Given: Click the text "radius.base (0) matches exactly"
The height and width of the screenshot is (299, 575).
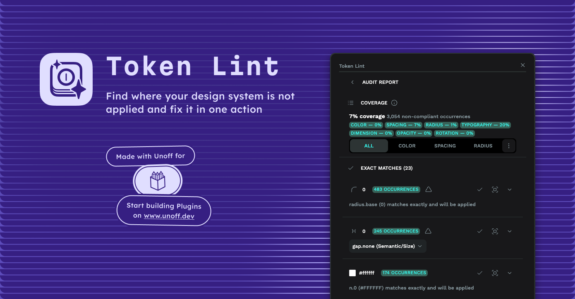Looking at the screenshot, I should [388, 204].
